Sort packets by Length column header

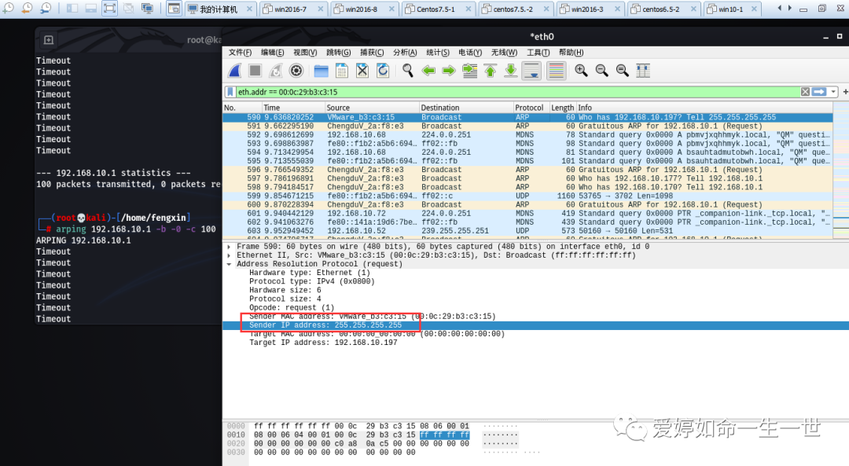(563, 108)
